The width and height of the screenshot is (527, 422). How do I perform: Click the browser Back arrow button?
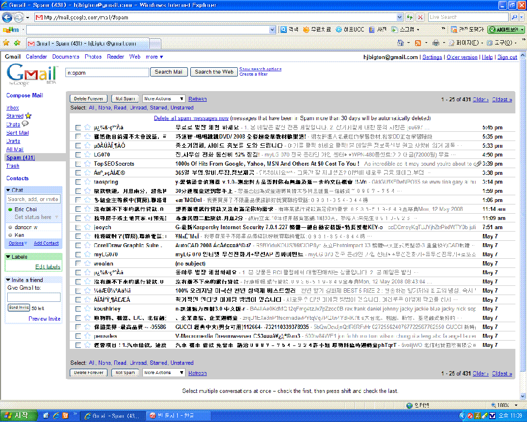coord(7,17)
